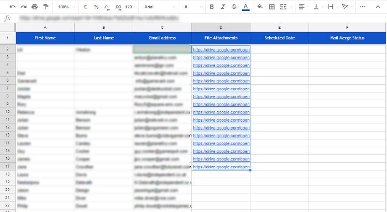Click the Mail Merge Status header cell

tap(347, 38)
